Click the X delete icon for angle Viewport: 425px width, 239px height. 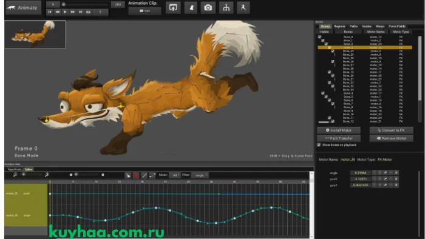point(396,173)
